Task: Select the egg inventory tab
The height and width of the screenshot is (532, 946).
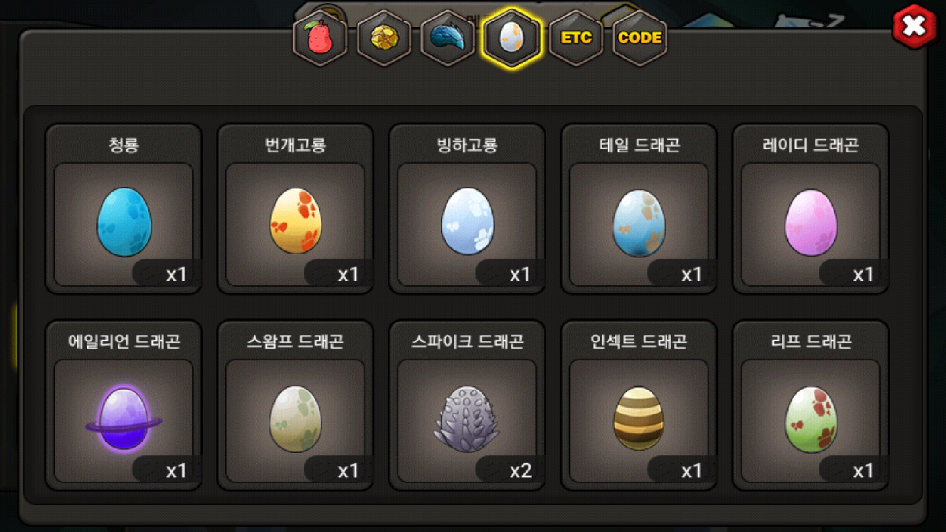Action: click(511, 38)
